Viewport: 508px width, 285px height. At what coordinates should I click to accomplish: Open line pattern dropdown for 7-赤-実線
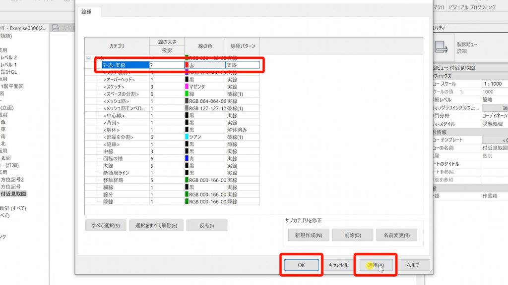click(243, 65)
